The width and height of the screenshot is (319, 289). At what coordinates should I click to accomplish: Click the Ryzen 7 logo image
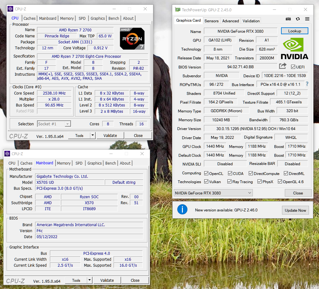pos(132,39)
